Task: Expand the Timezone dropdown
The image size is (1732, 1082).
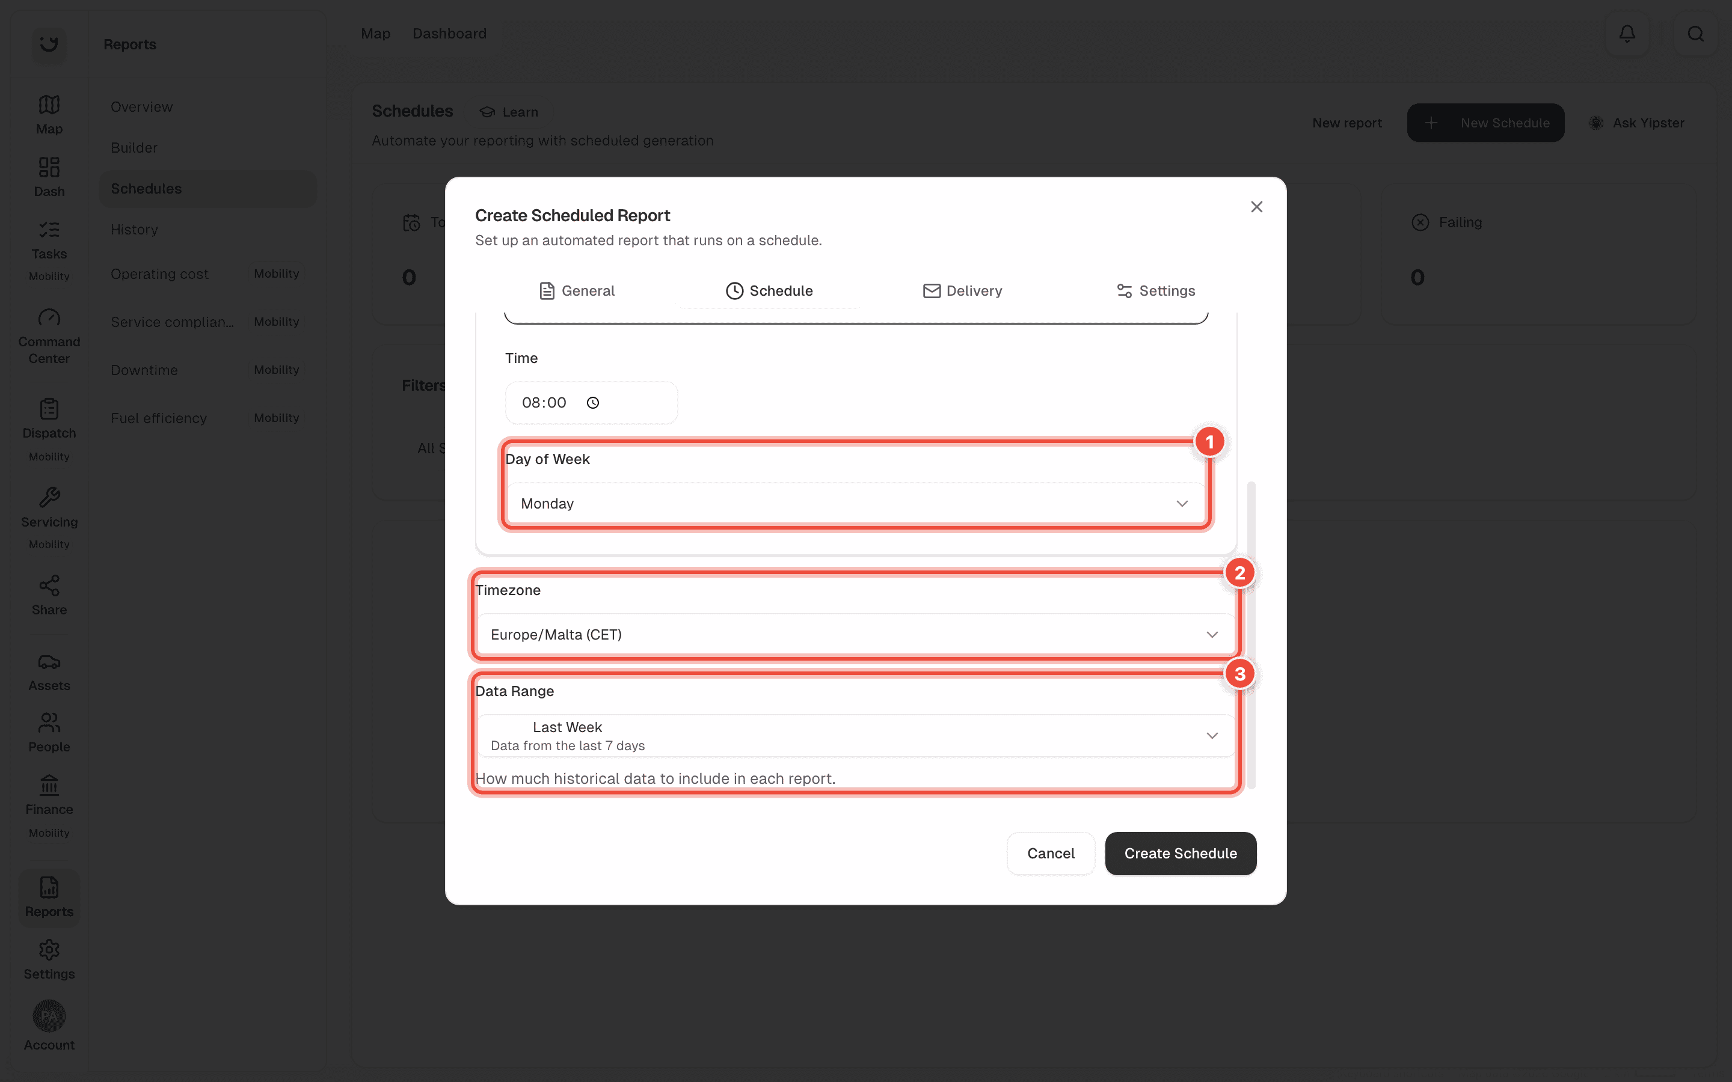Action: click(x=855, y=635)
